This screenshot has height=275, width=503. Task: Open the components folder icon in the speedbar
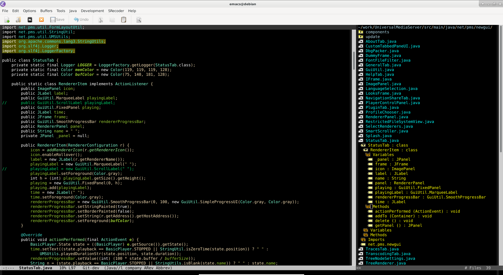pos(361,32)
